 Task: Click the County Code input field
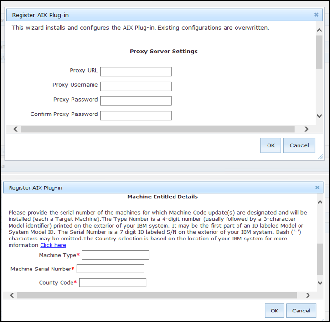pyautogui.click(x=113, y=282)
